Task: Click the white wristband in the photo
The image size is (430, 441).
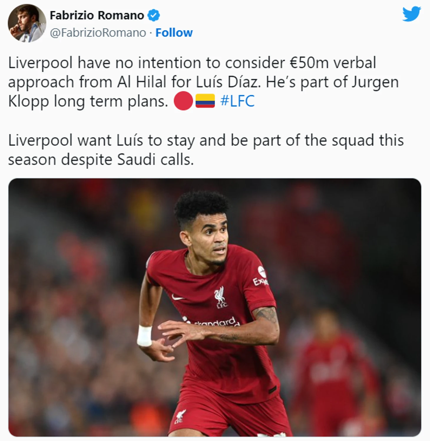Action: (144, 336)
